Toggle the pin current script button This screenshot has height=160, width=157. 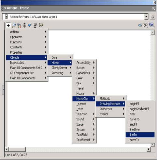pos(152,17)
